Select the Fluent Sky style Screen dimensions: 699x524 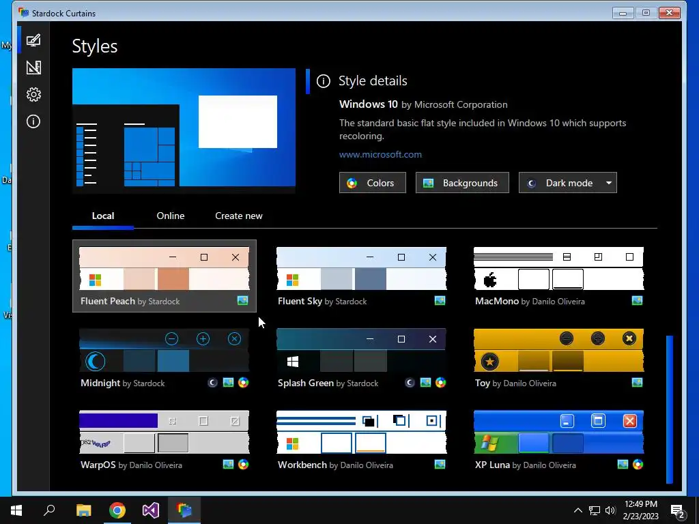361,276
